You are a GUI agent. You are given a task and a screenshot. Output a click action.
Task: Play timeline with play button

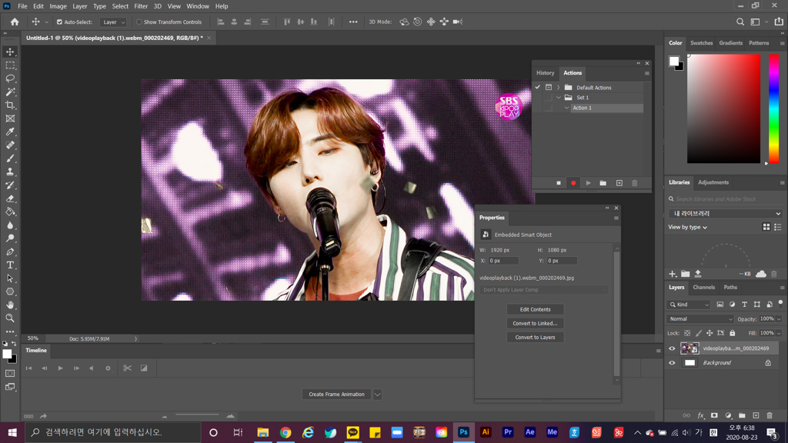pos(60,368)
